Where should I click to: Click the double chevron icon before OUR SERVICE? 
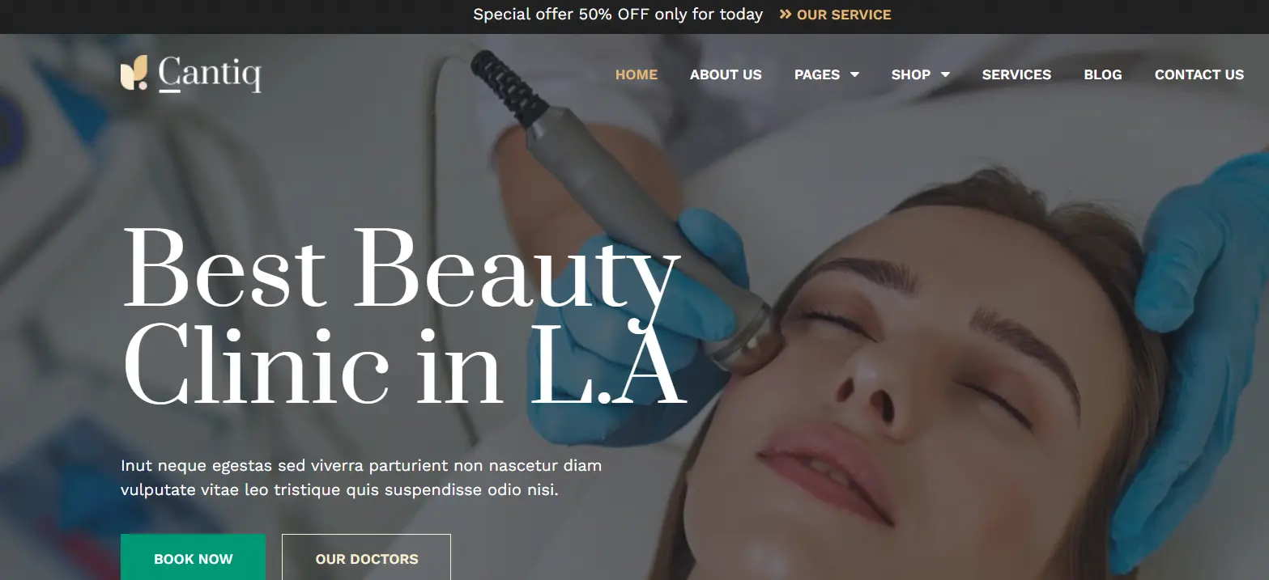point(785,15)
